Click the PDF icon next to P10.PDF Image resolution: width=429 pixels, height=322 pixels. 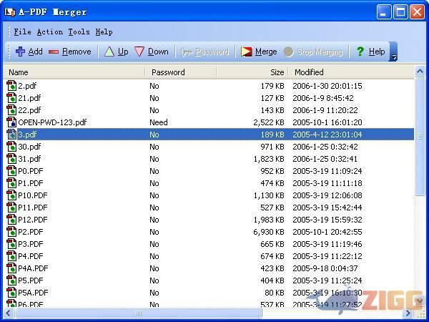tap(11, 195)
